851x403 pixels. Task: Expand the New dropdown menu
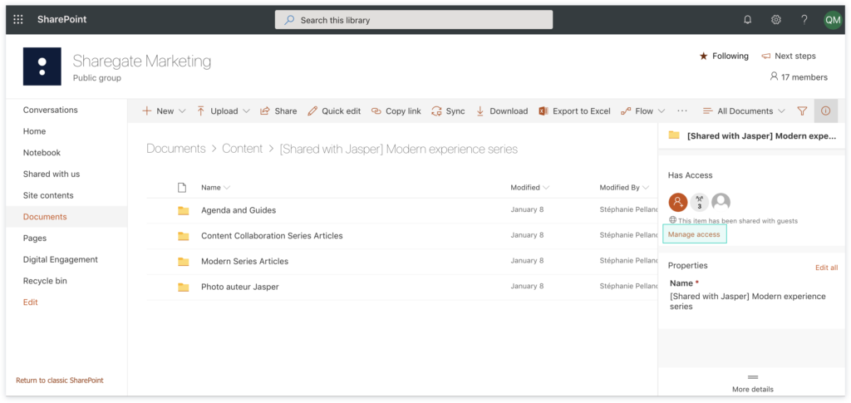(164, 111)
